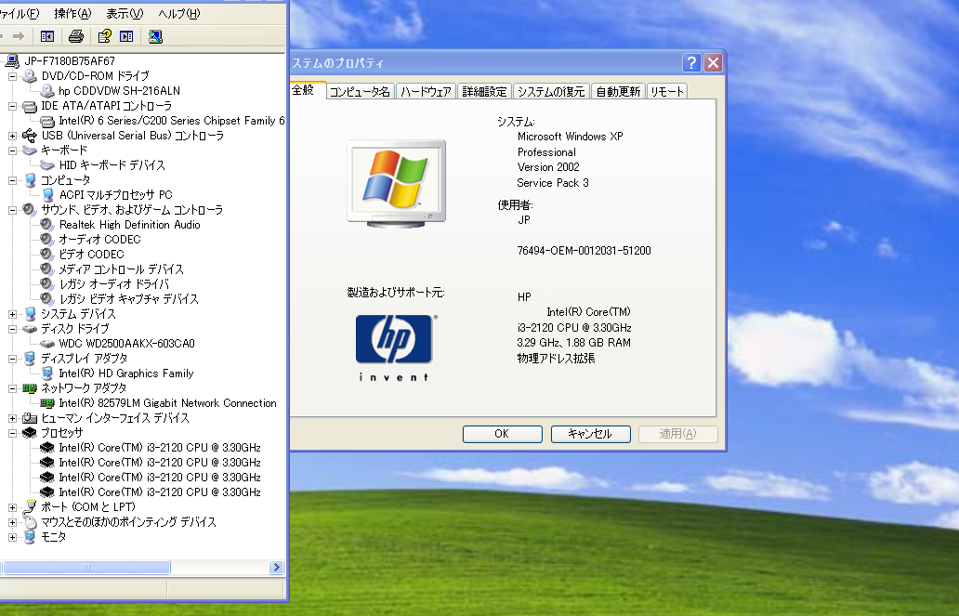Viewport: 959px width, 616px height.
Task: Click the ディスプレイ アダプタ category label
Action: pos(85,359)
